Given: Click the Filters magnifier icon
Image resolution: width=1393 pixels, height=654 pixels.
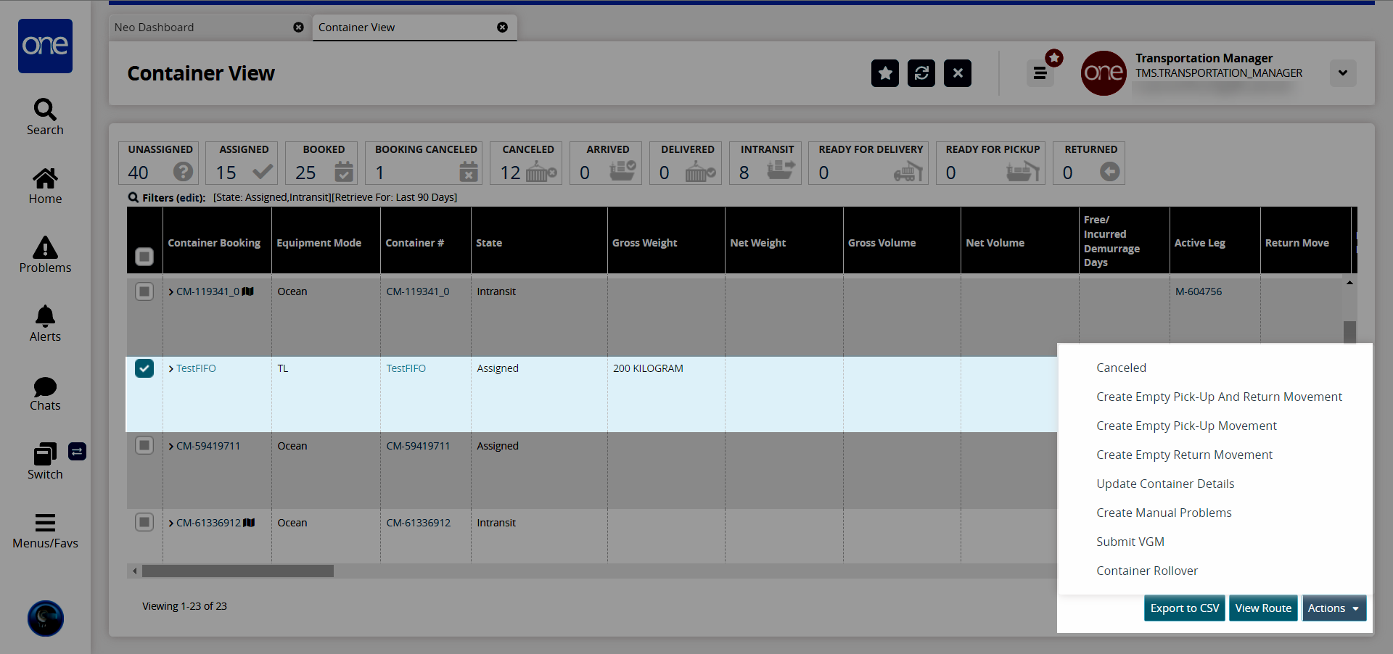Looking at the screenshot, I should [133, 197].
